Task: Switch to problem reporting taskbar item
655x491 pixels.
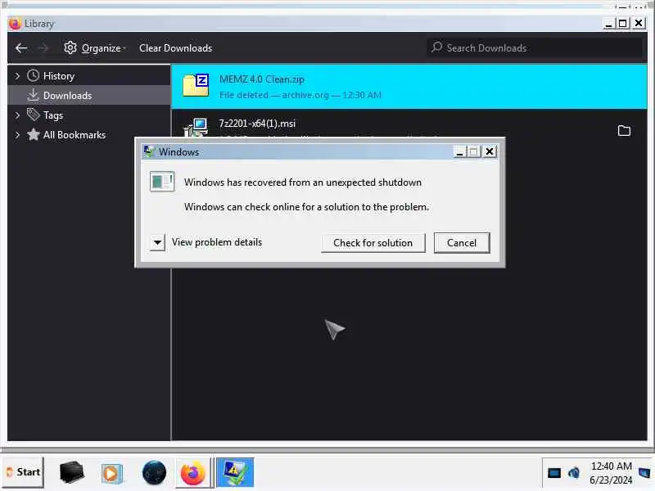Action: (x=235, y=473)
